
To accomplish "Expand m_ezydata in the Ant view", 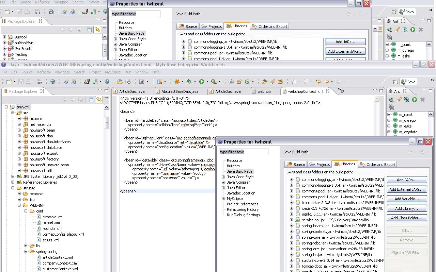I will point(389,132).
